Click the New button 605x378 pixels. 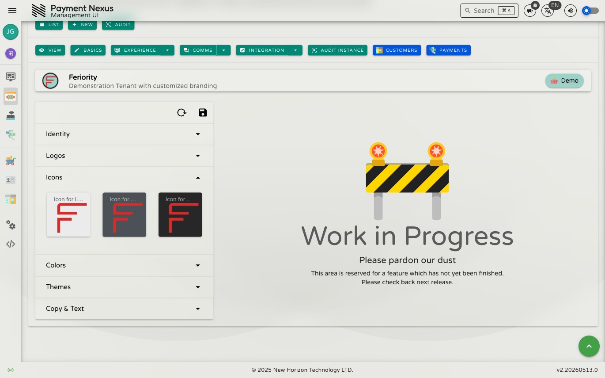tap(82, 25)
